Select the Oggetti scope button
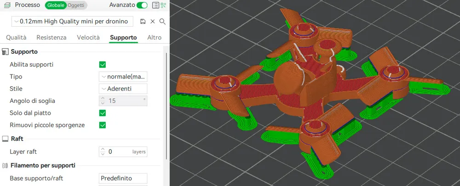The height and width of the screenshot is (186, 460). click(76, 5)
